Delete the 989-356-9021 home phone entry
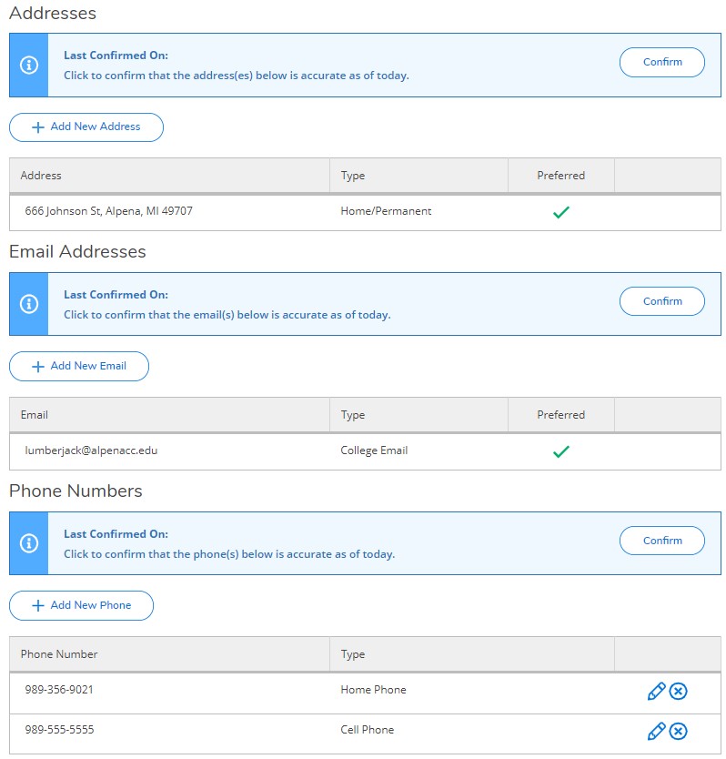The height and width of the screenshot is (759, 726). pos(678,691)
